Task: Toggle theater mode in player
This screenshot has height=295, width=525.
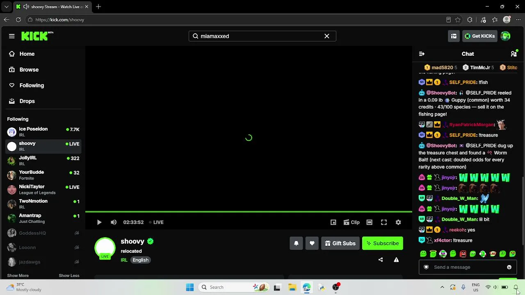Action: click(x=370, y=222)
